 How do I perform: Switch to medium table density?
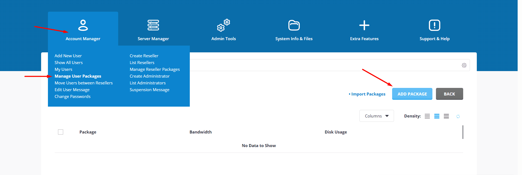[x=437, y=116]
